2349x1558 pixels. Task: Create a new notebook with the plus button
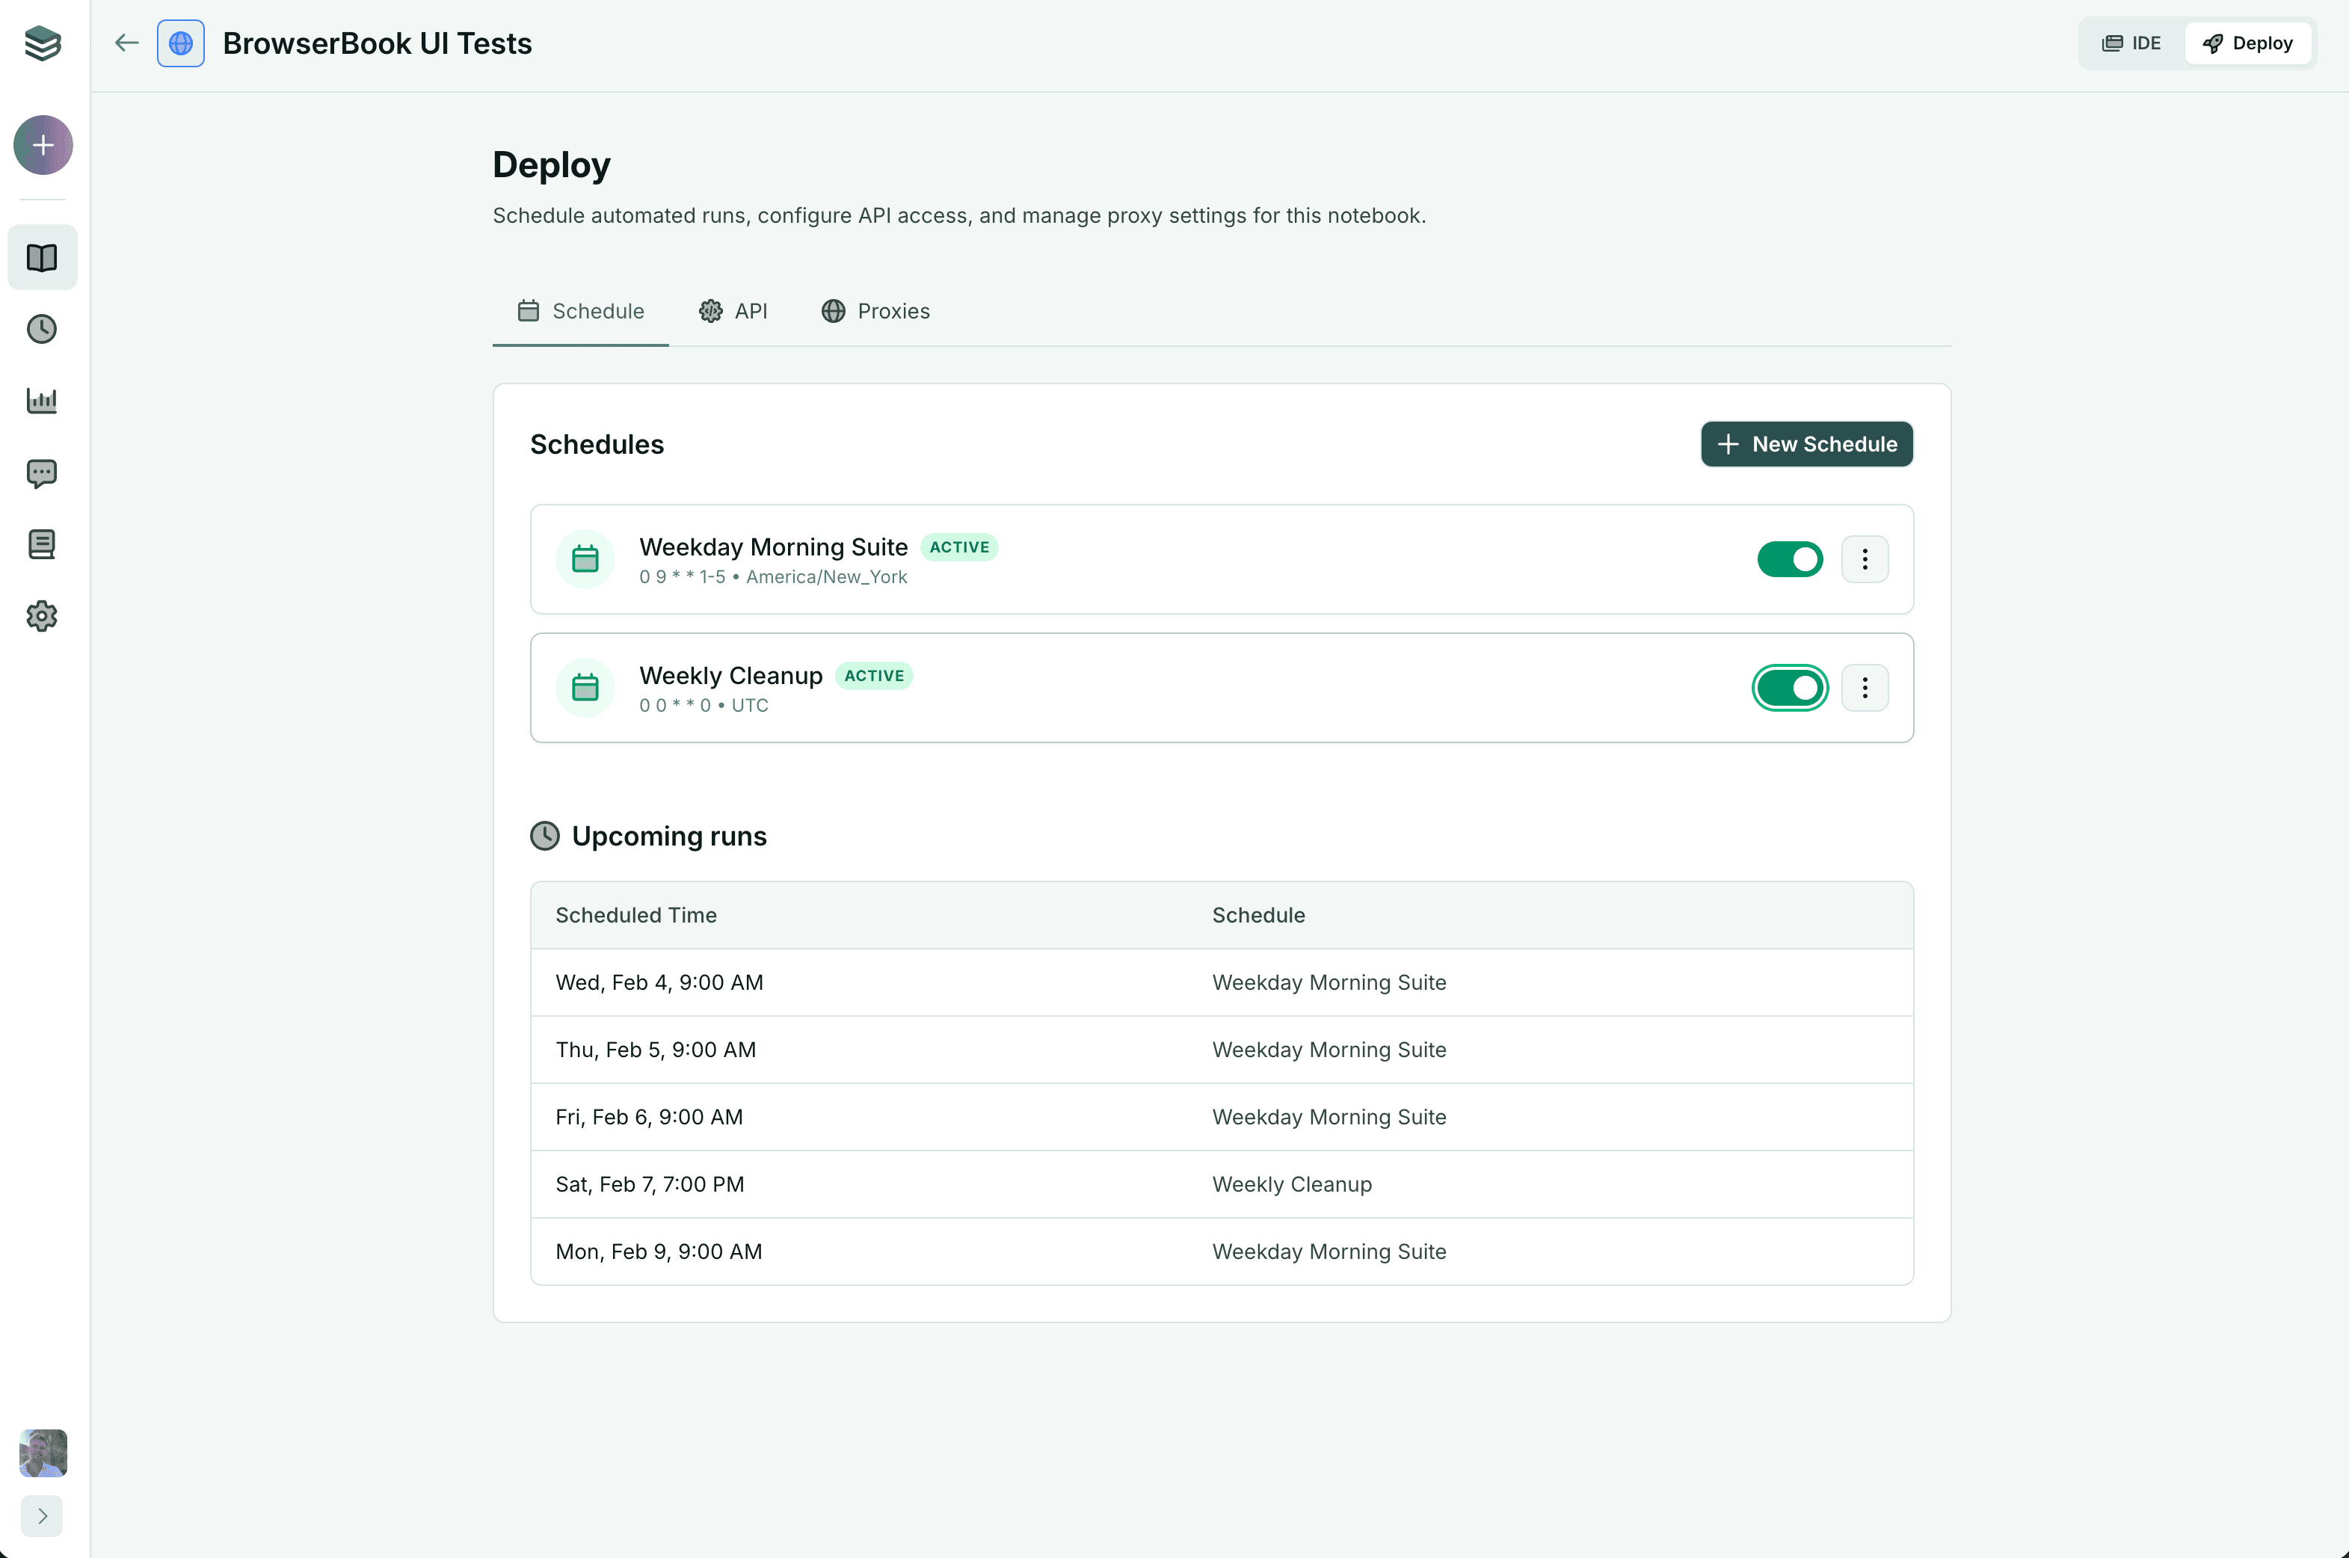click(42, 144)
